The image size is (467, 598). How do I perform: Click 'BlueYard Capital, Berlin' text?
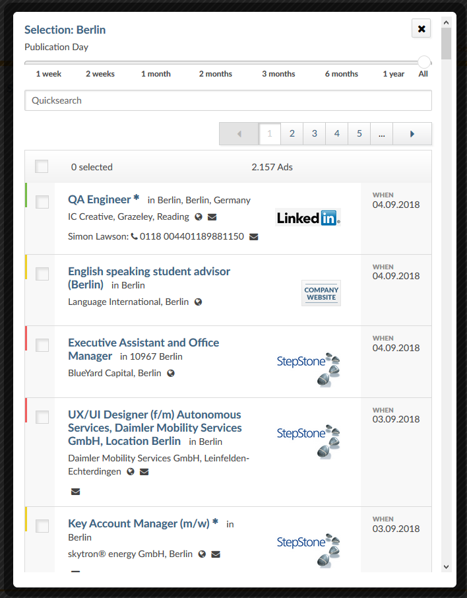(114, 373)
